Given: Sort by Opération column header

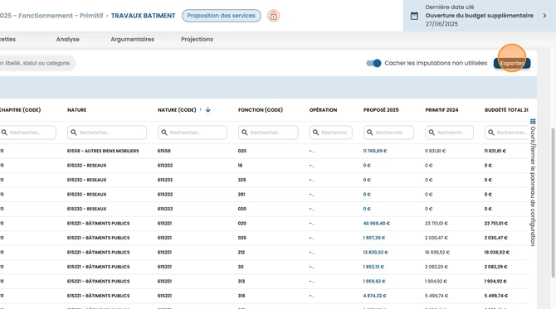Looking at the screenshot, I should click(x=323, y=109).
